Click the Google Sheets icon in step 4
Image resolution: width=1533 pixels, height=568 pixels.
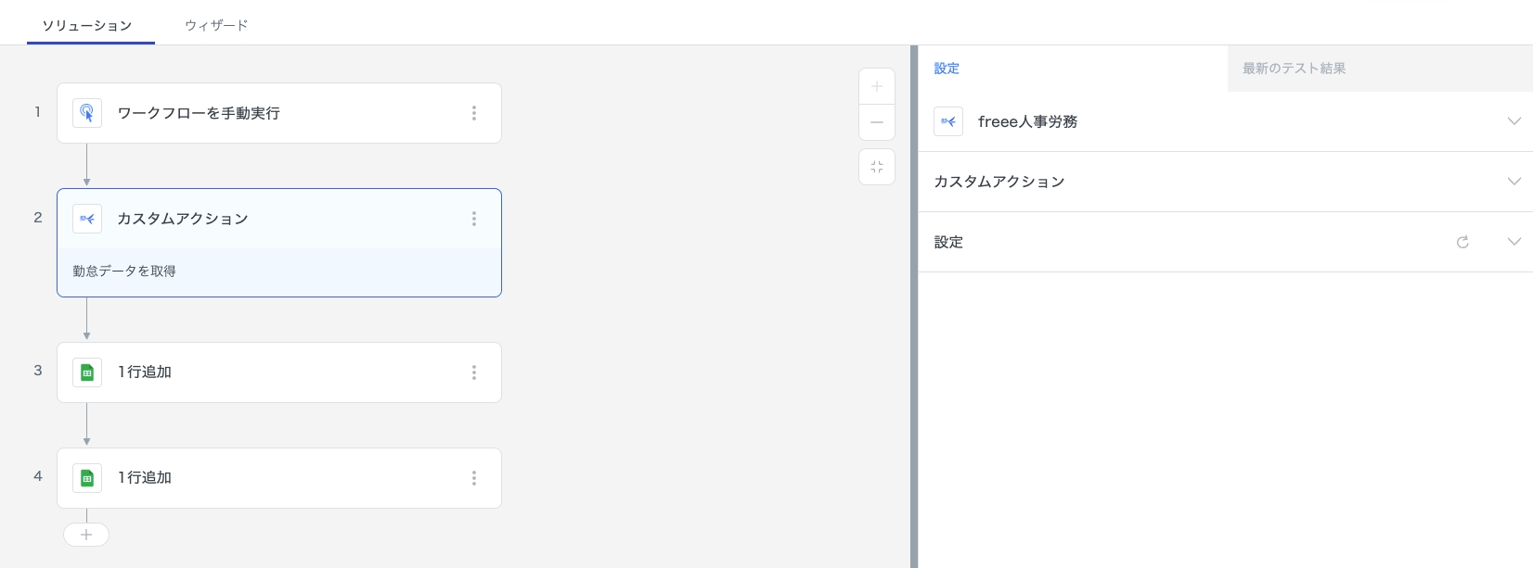pyautogui.click(x=87, y=478)
